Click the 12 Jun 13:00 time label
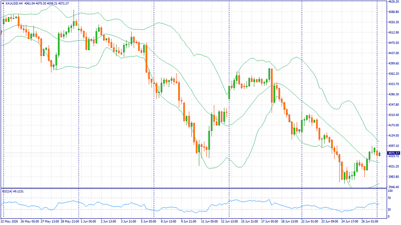The width and height of the screenshot is (401, 225). tap(229, 222)
